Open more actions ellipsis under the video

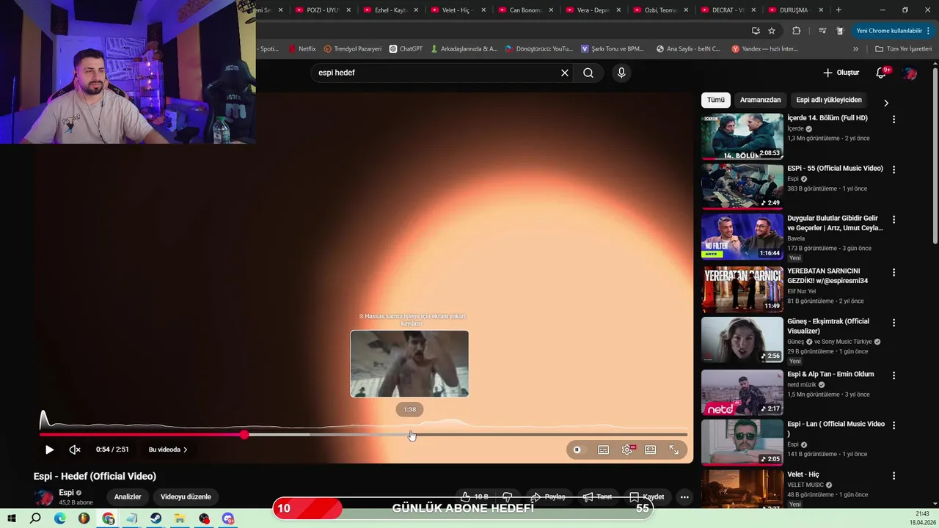[x=684, y=497]
